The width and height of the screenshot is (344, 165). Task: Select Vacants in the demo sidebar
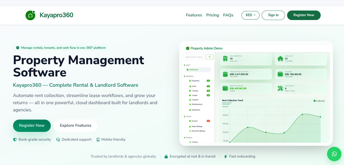195,100
